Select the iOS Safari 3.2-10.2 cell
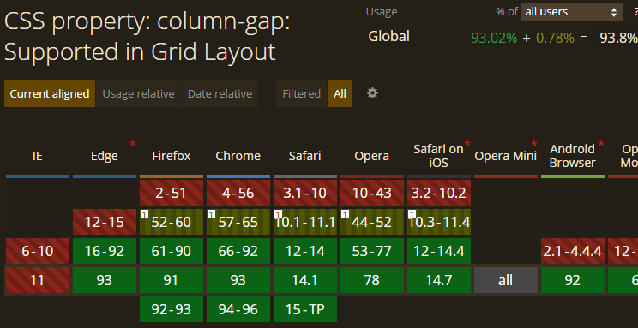This screenshot has width=638, height=328. (439, 193)
